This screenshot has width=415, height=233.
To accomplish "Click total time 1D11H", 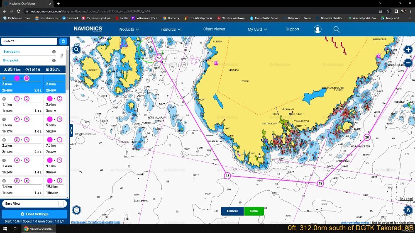I will pyautogui.click(x=33, y=70).
